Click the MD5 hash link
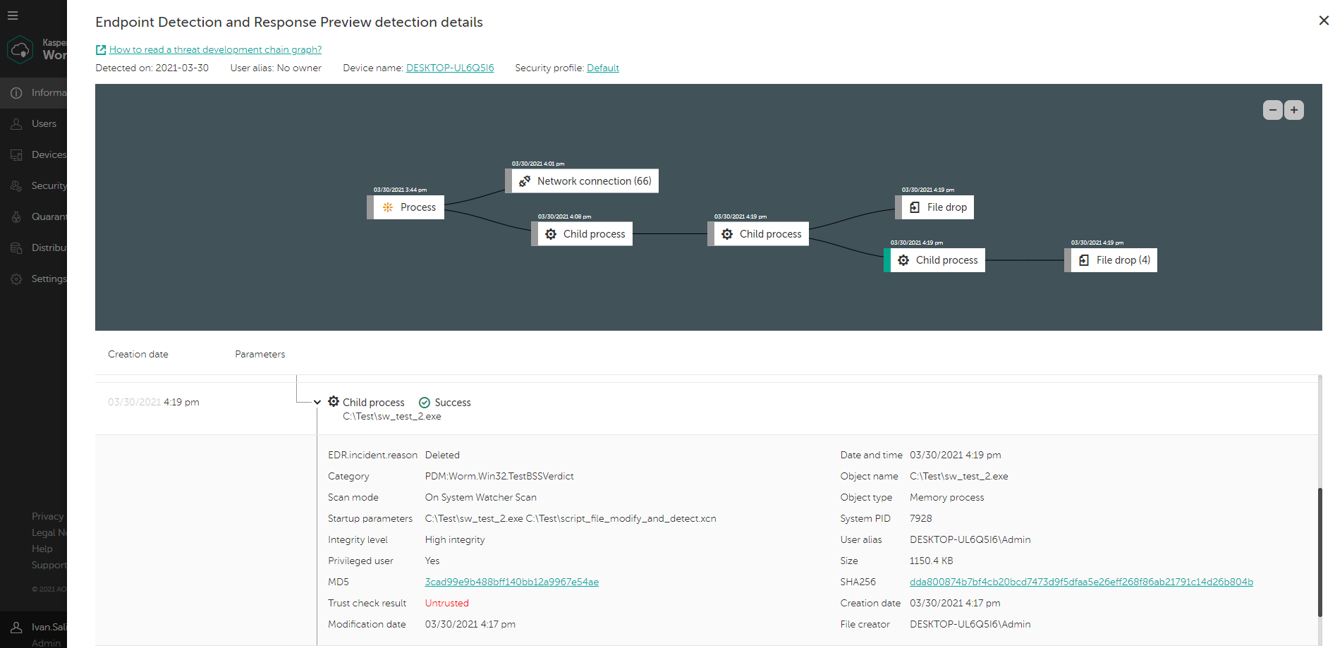 click(x=511, y=582)
